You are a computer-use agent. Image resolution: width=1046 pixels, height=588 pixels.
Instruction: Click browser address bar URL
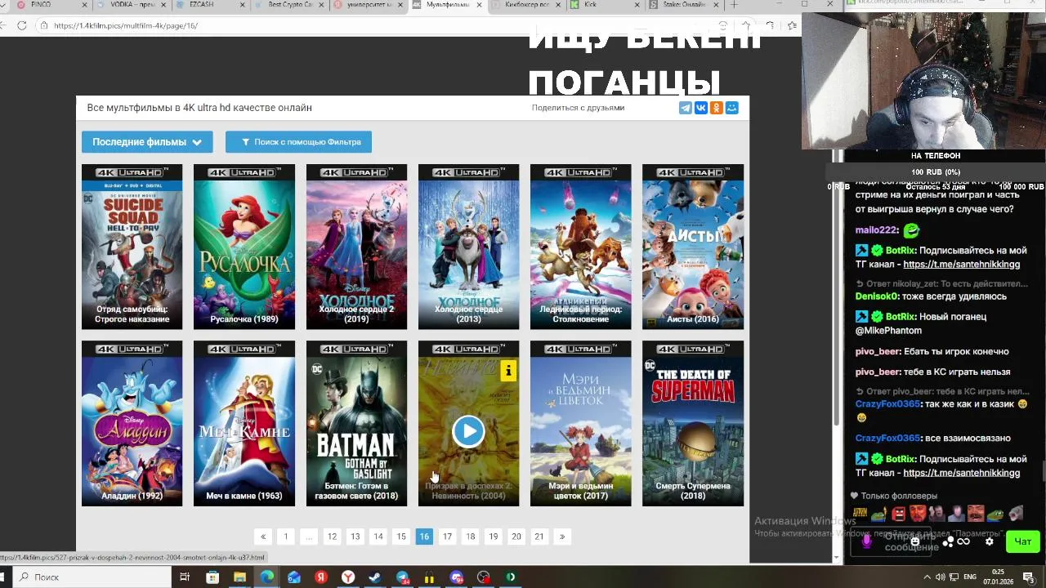click(126, 25)
